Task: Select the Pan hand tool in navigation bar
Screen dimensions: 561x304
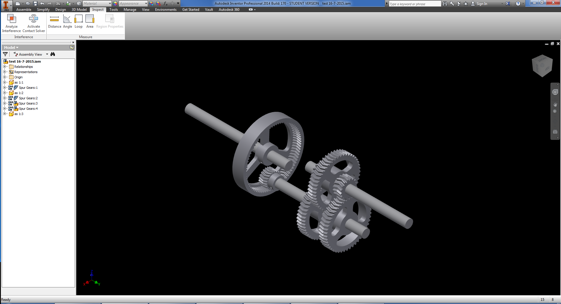Action: 555,104
